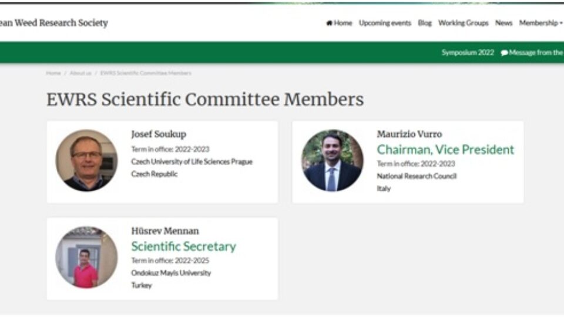
Task: Open Hüsrev Mennan's profile photo
Action: (86, 257)
